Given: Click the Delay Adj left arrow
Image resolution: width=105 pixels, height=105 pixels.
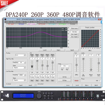Looking at the screenshot, I should tap(61, 68).
